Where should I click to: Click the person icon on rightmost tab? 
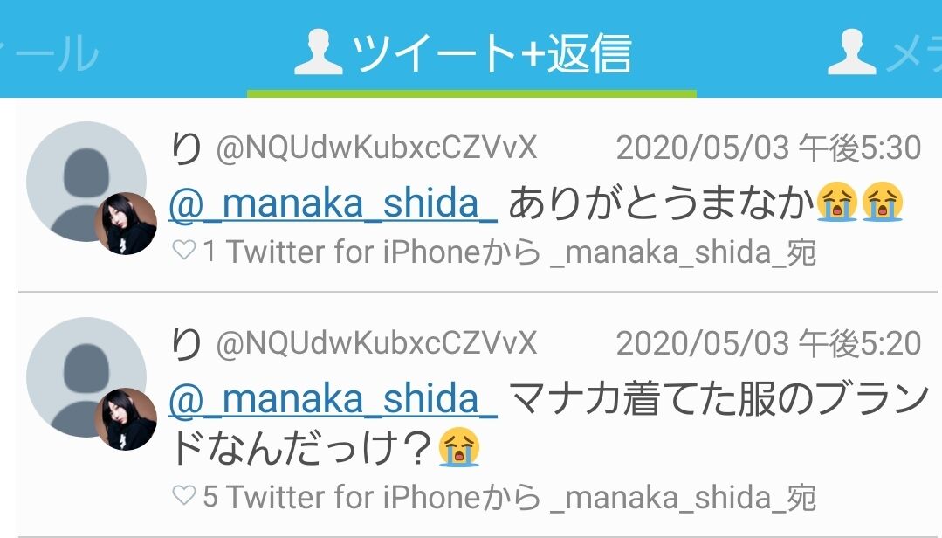(852, 52)
